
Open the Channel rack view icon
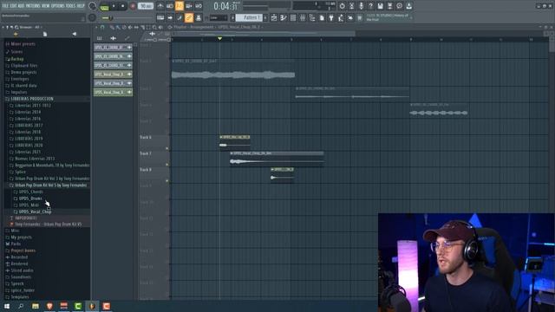point(293,17)
